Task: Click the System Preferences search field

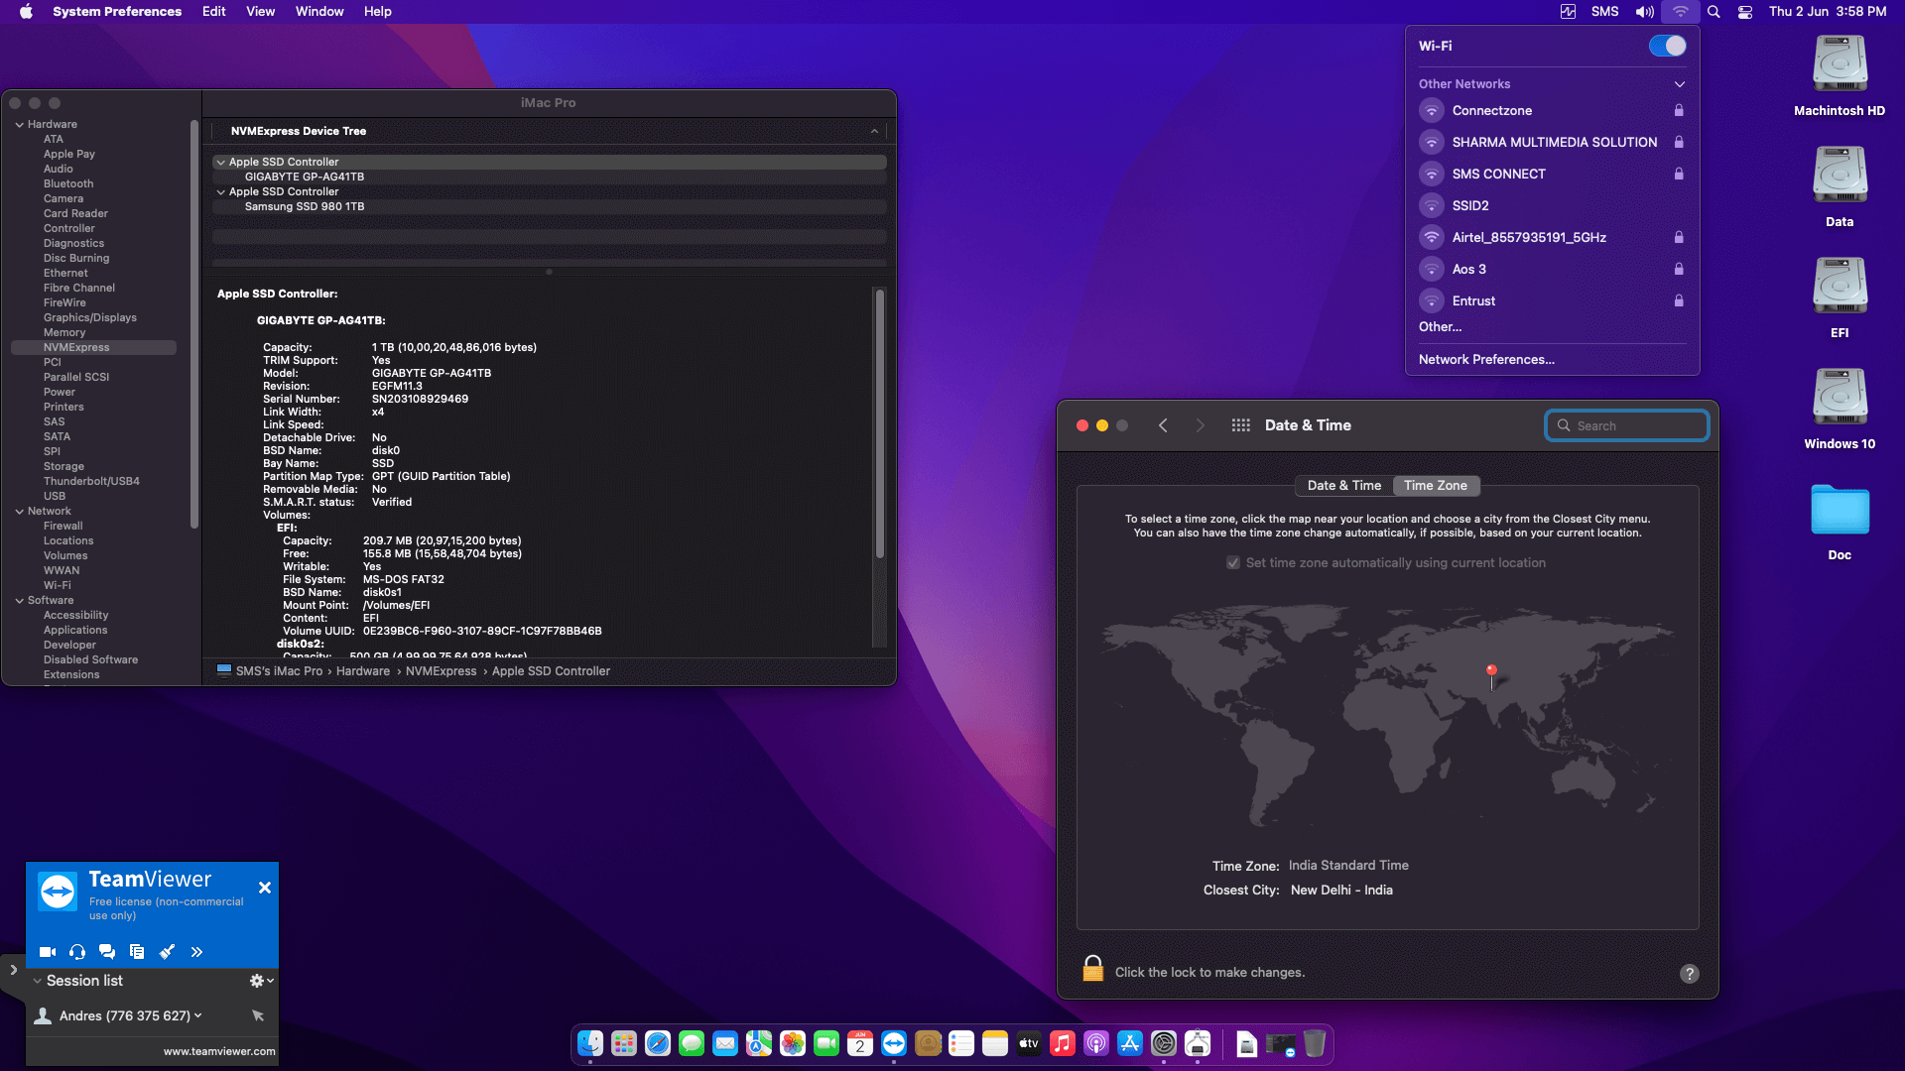Action: pyautogui.click(x=1627, y=426)
